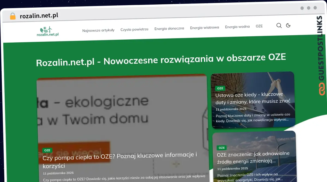Click rozalin.net.pl address bar text
327x182 pixels.
pyautogui.click(x=39, y=16)
